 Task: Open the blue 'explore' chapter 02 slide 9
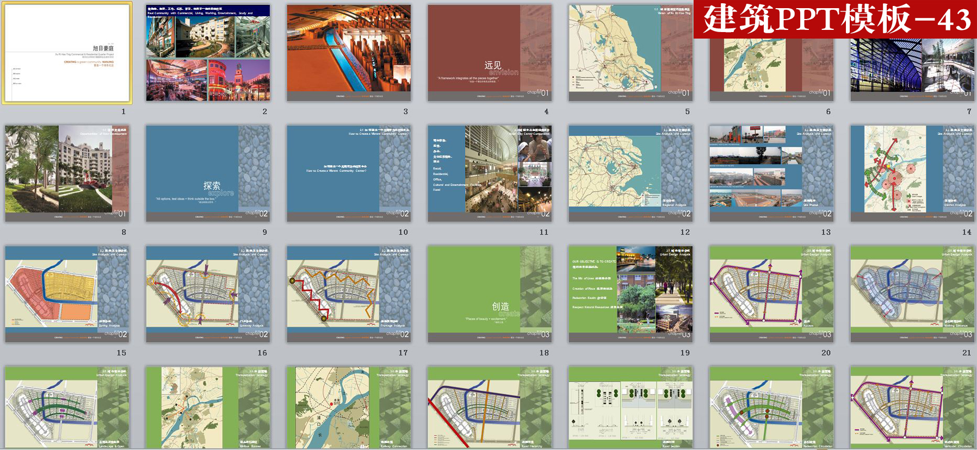pos(208,173)
